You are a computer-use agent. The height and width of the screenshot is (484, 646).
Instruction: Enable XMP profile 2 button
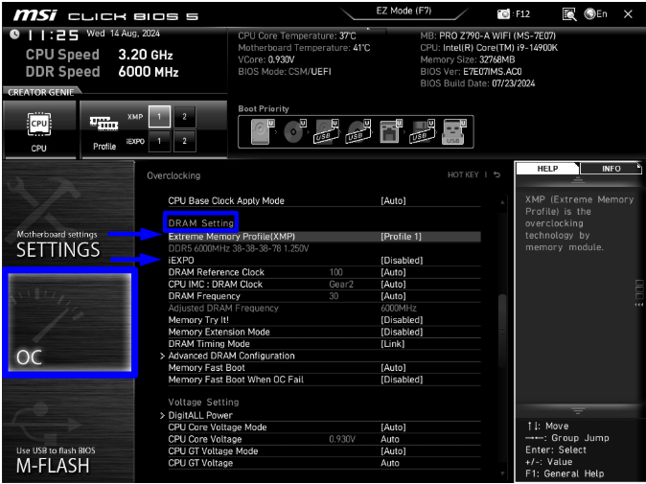[184, 116]
